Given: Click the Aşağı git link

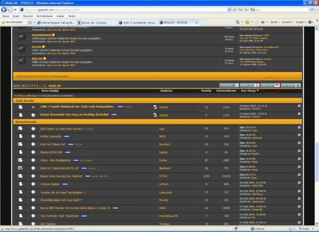Looking at the screenshot, I should click(55, 86).
